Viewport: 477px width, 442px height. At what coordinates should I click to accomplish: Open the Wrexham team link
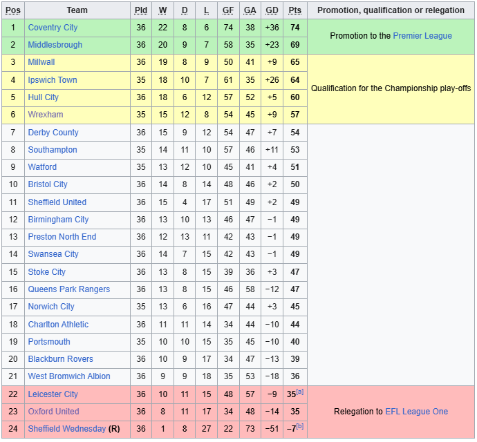(x=45, y=115)
